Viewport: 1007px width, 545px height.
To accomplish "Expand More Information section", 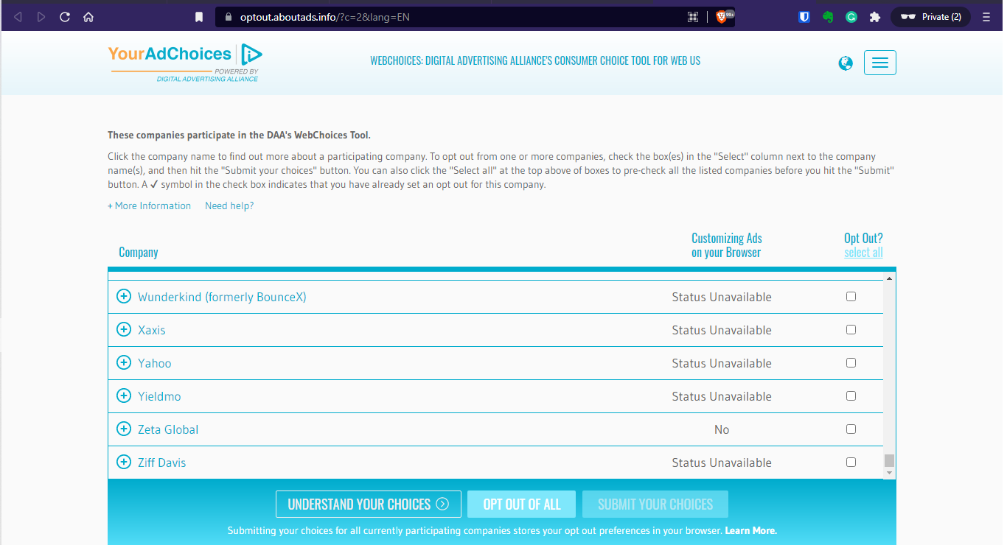I will pos(149,205).
